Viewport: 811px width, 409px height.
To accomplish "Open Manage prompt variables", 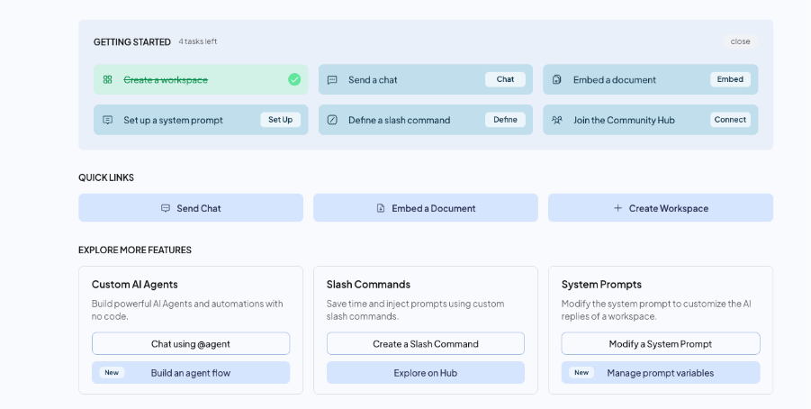I will point(661,373).
